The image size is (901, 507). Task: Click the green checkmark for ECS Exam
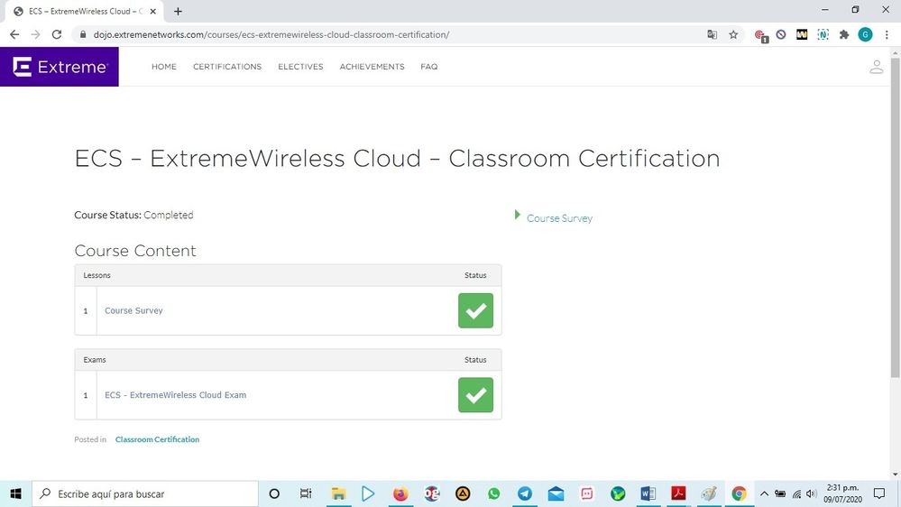tap(476, 395)
